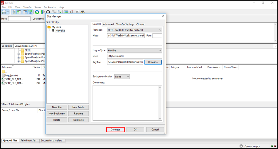
Task: Toggle the remote directory tree icon
Action: tap(25, 12)
